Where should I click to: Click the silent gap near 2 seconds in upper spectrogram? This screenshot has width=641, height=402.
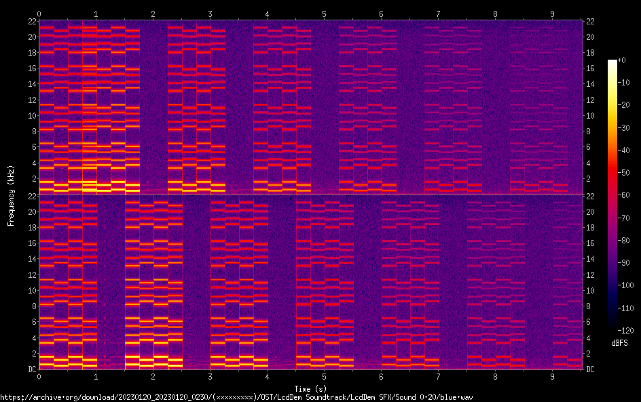pyautogui.click(x=153, y=102)
